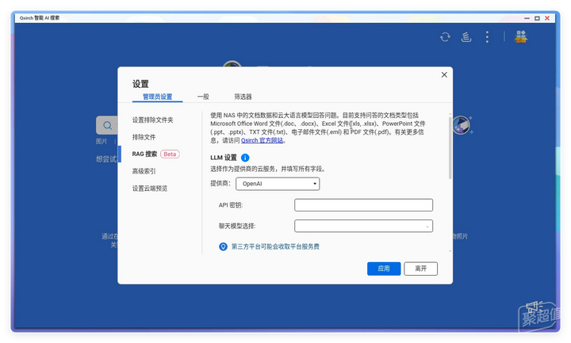Select the 管理员设置 tab

pos(157,97)
